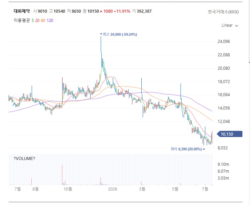Click the 5월 date axis label
The image size is (250, 206).
click(x=175, y=189)
